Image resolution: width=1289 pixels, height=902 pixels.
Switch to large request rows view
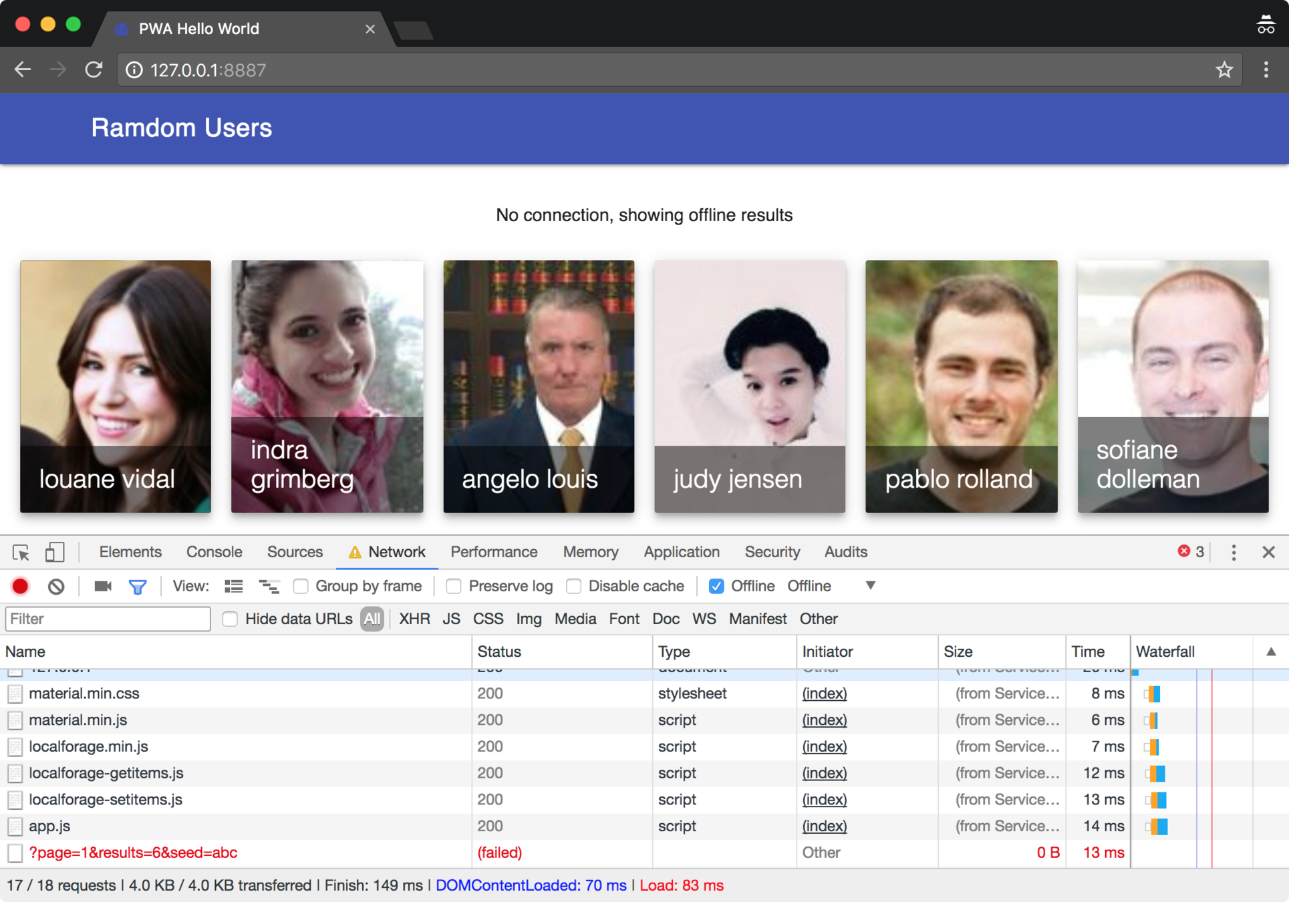click(233, 586)
